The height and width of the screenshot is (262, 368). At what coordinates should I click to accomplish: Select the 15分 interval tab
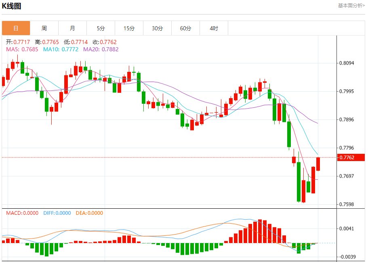tap(129, 28)
